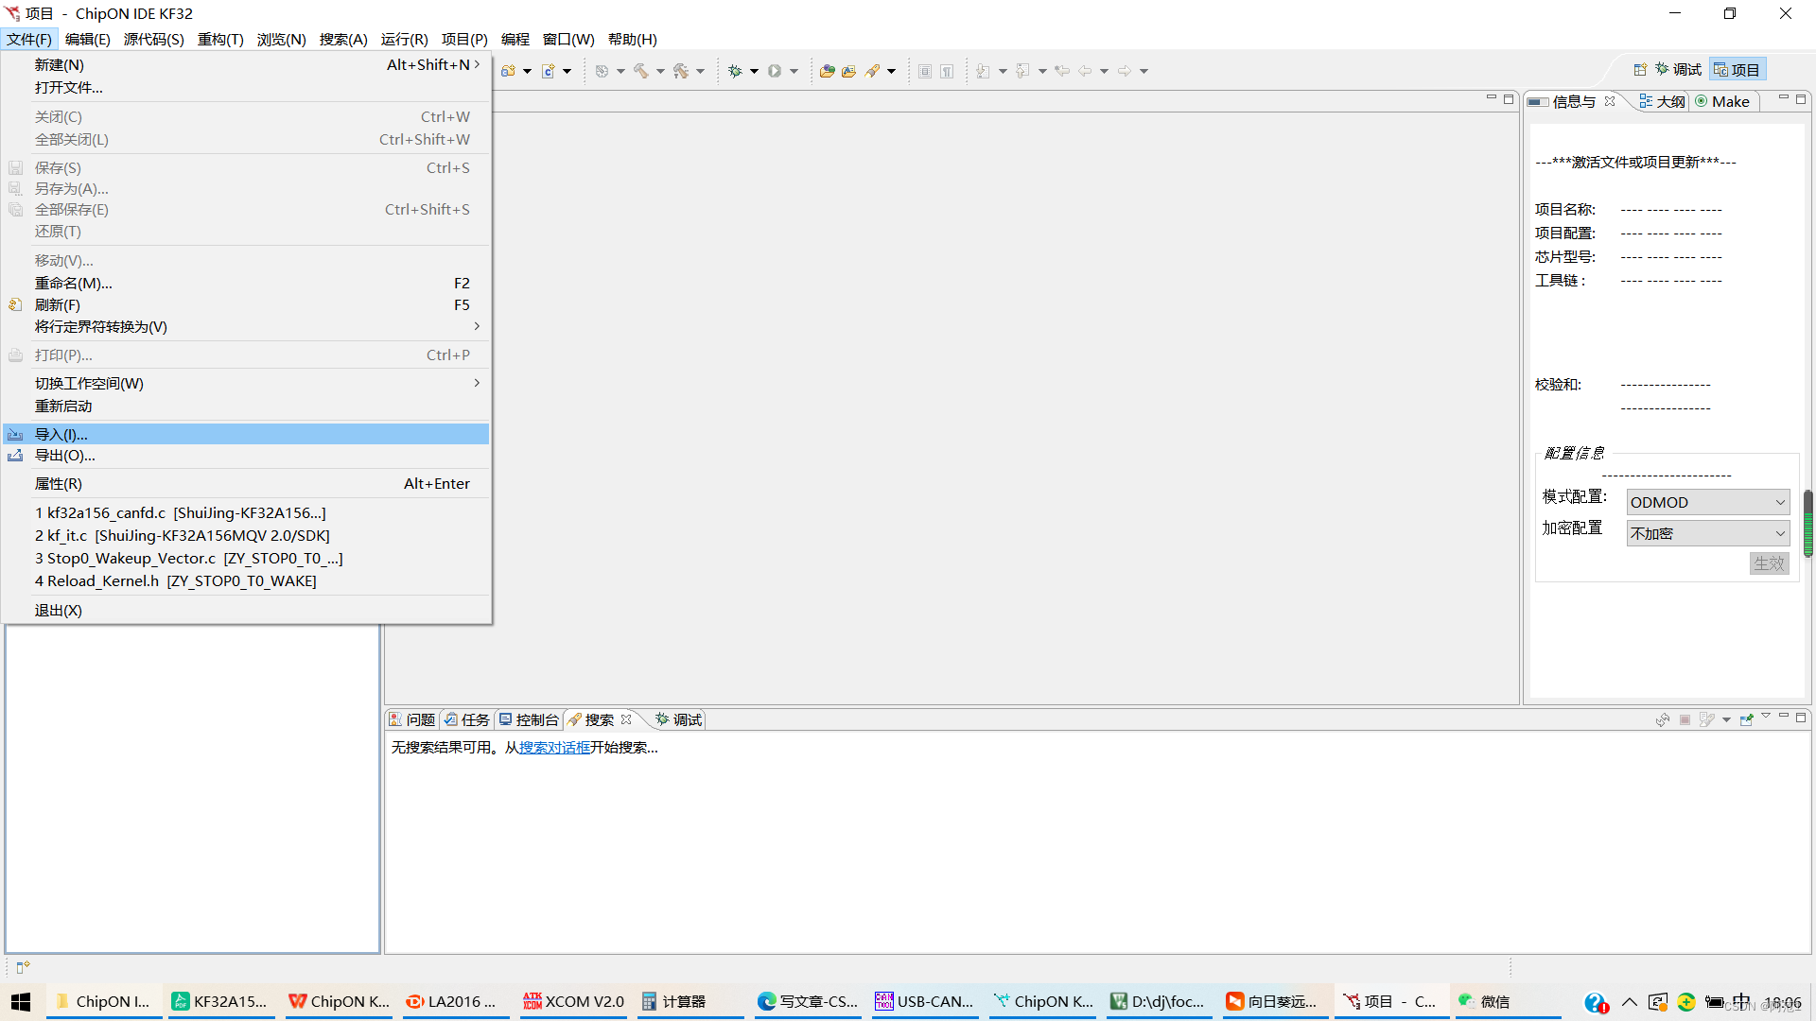Start debugging with the bug icon
Viewport: 1816px width, 1021px height.
click(x=735, y=70)
